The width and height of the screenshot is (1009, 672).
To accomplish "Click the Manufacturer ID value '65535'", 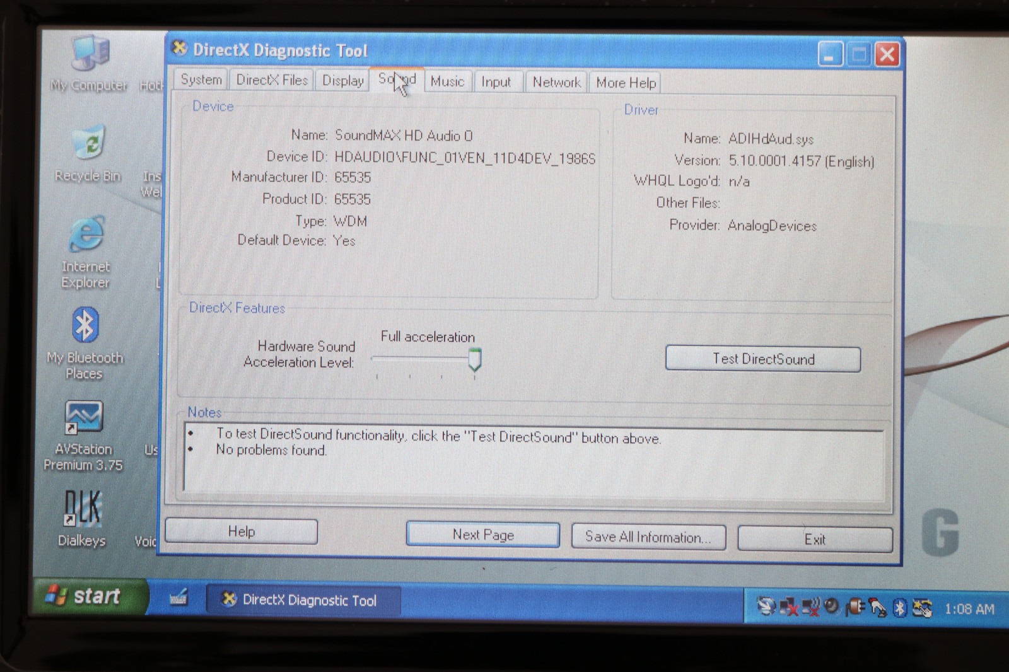I will pyautogui.click(x=353, y=177).
